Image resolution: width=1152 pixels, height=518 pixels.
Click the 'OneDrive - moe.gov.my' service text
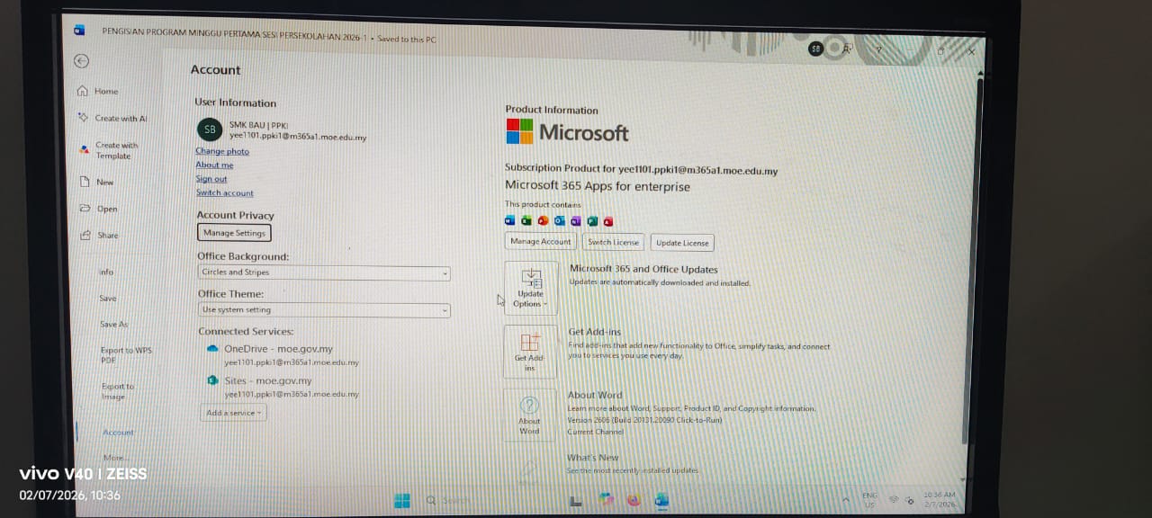(278, 349)
